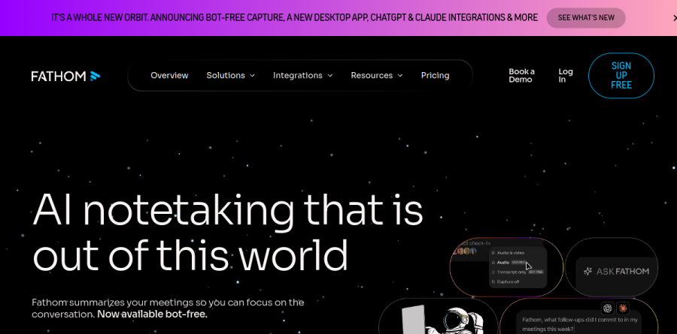Click the participant avatars in the check-in card
The height and width of the screenshot is (334, 677).
pyautogui.click(x=466, y=251)
